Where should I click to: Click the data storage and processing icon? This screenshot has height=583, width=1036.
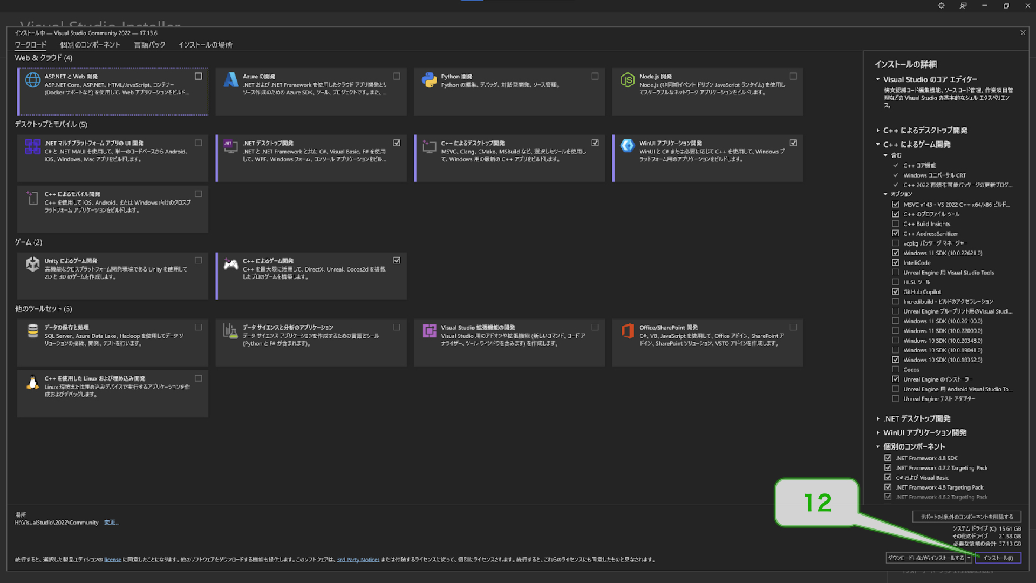click(x=33, y=330)
